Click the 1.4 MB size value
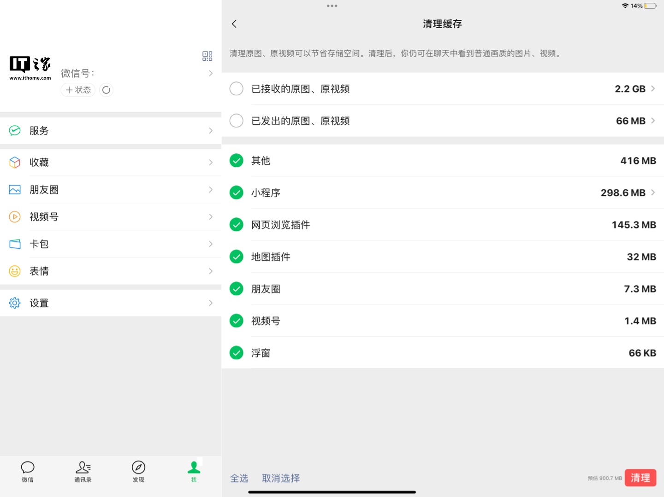Image resolution: width=664 pixels, height=497 pixels. [640, 321]
